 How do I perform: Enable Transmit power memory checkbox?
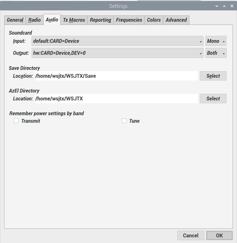[16, 121]
